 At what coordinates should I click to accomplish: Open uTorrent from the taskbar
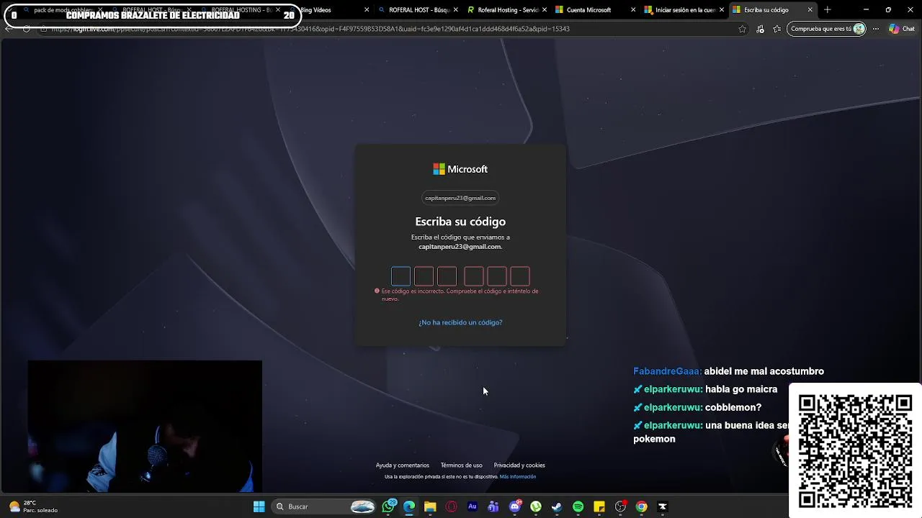click(536, 506)
